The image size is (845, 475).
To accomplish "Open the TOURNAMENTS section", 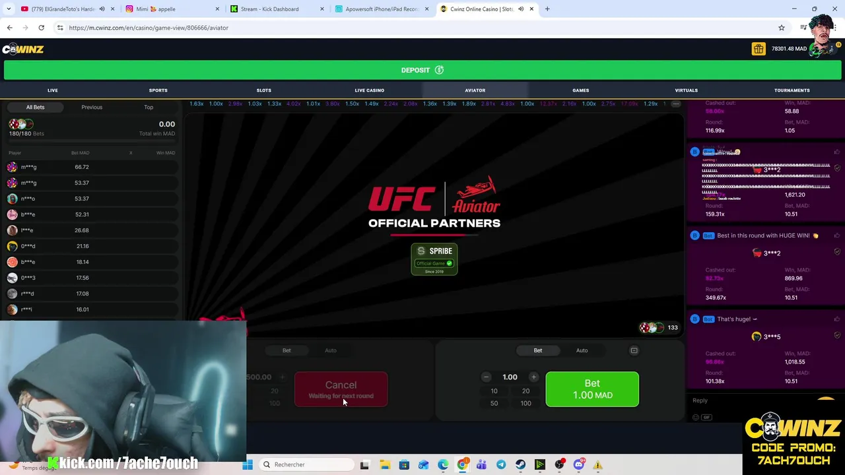I will pyautogui.click(x=792, y=90).
